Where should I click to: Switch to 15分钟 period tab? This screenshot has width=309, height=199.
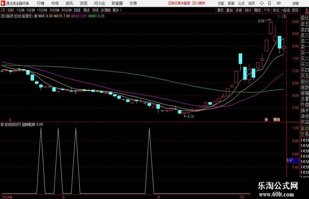click(x=42, y=10)
